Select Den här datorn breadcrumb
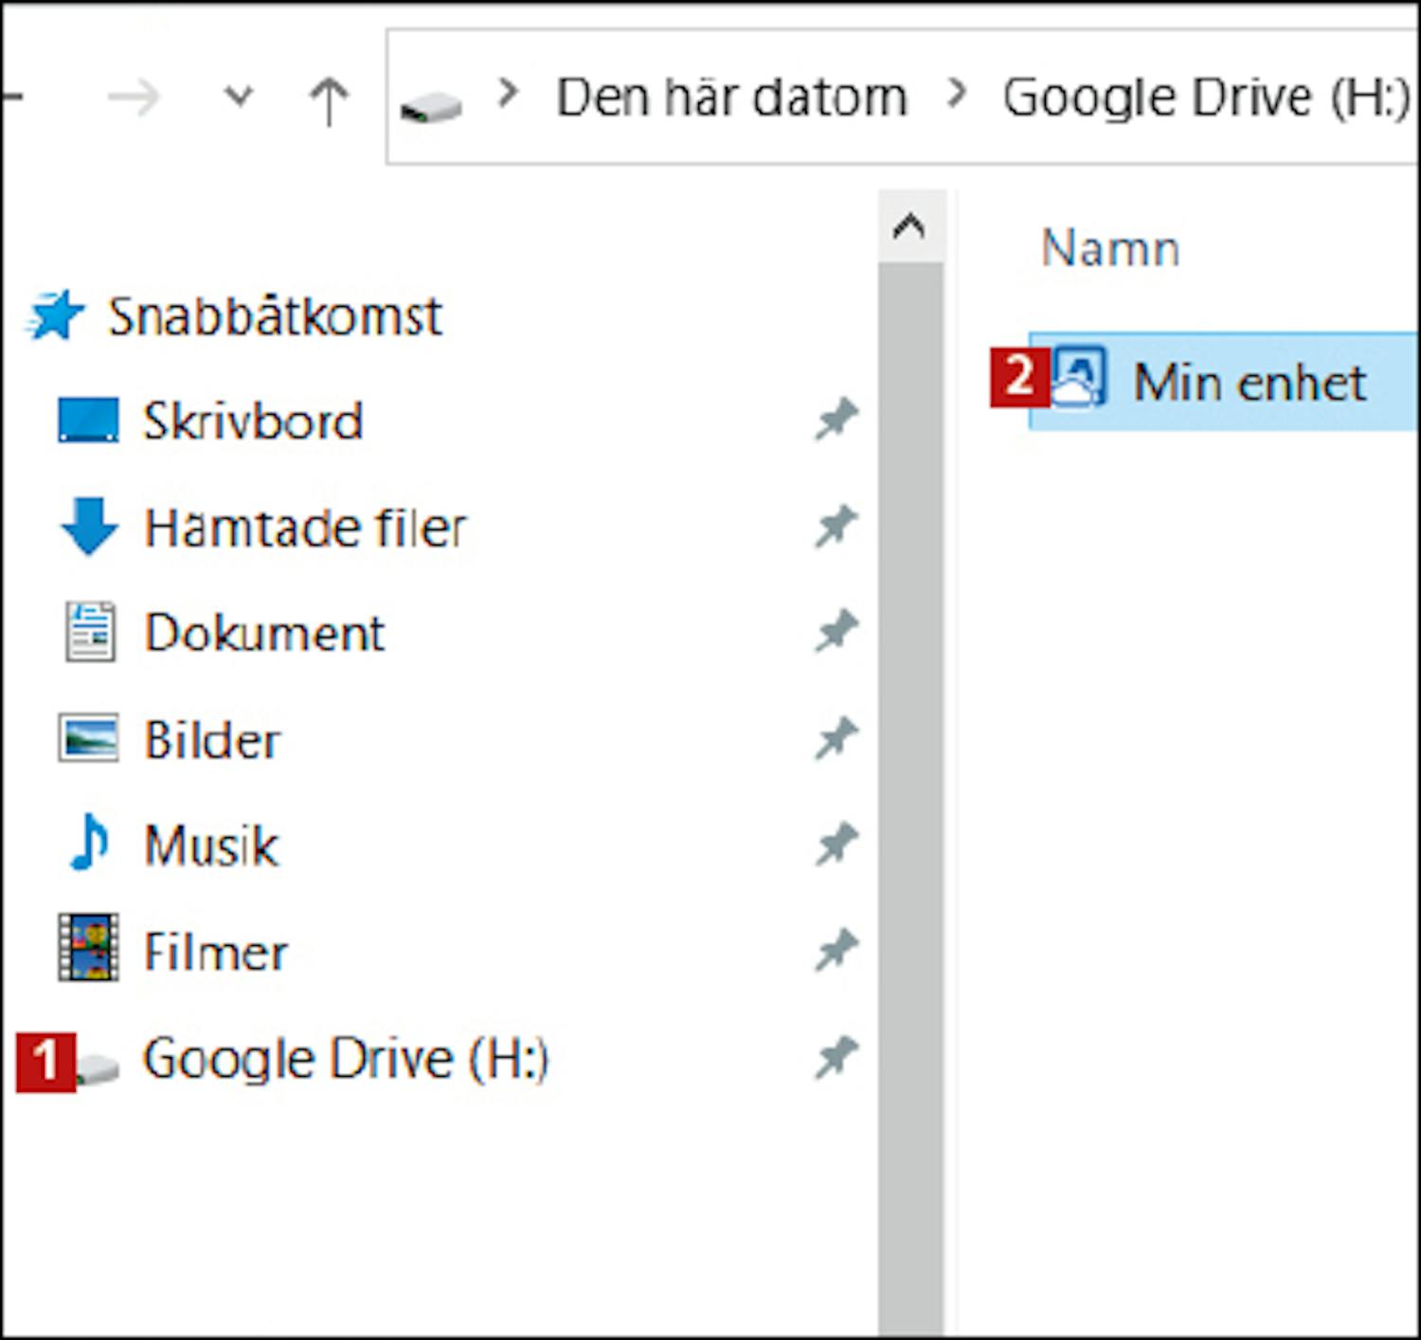 point(731,98)
